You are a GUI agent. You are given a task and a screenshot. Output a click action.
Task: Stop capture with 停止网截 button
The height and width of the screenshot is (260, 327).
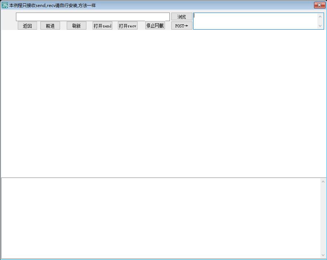point(155,26)
